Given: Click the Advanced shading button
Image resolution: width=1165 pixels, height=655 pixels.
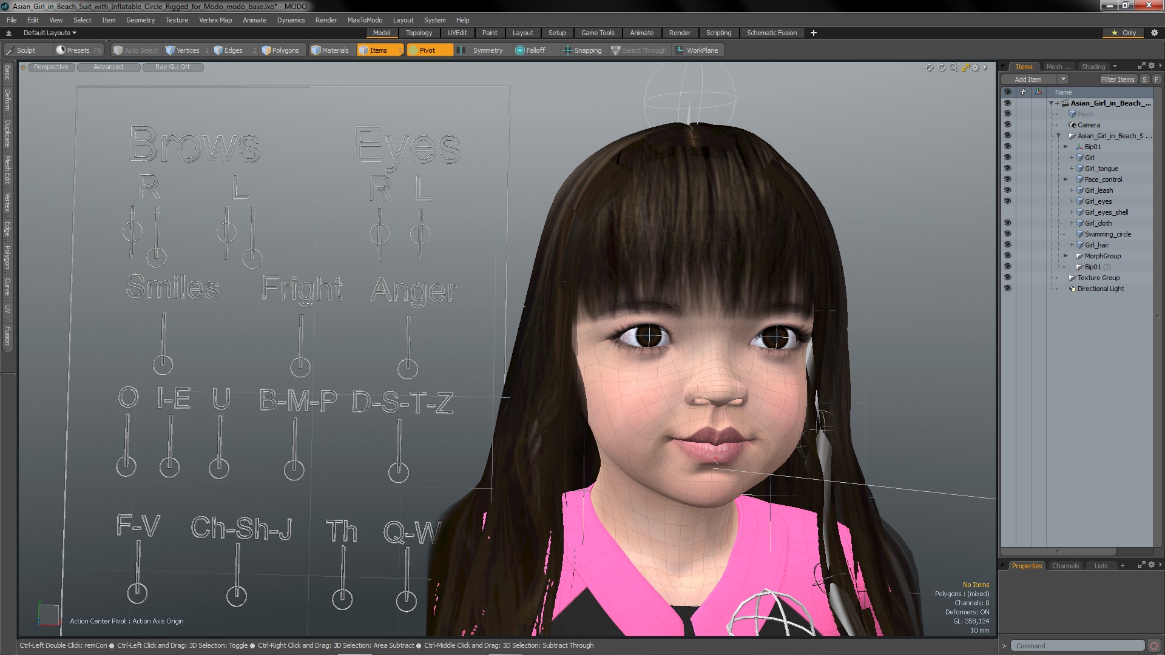Looking at the screenshot, I should [108, 67].
